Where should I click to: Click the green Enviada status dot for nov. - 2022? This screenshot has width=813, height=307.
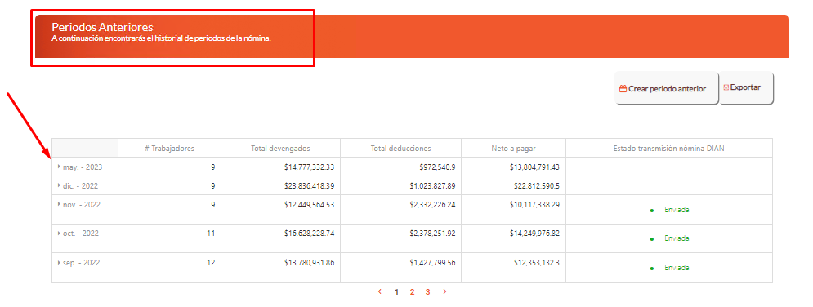point(652,211)
